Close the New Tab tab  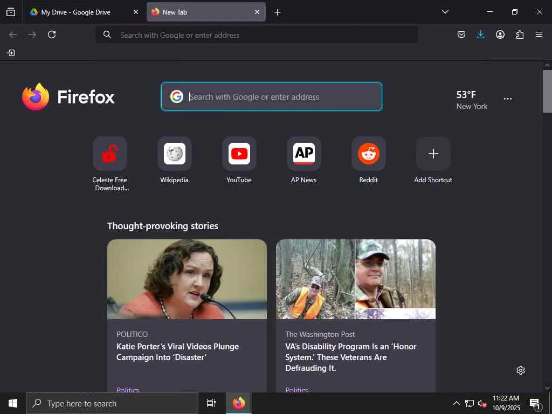(257, 12)
